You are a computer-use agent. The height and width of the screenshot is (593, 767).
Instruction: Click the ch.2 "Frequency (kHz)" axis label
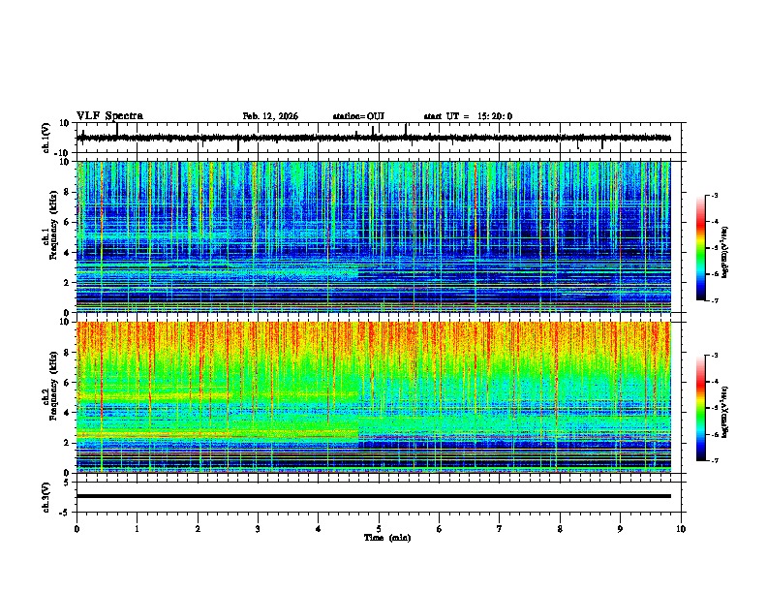54,386
